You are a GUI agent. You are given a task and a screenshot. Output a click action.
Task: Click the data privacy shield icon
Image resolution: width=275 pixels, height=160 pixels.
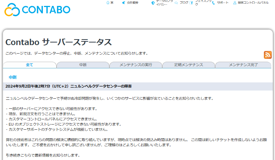click(x=153, y=3)
